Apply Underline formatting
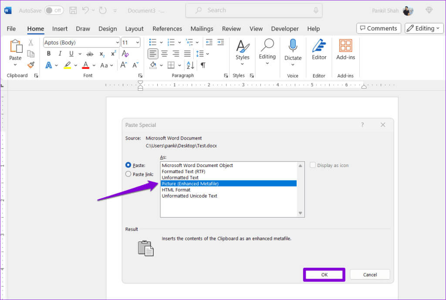Image resolution: width=446 pixels, height=300 pixels. click(71, 54)
